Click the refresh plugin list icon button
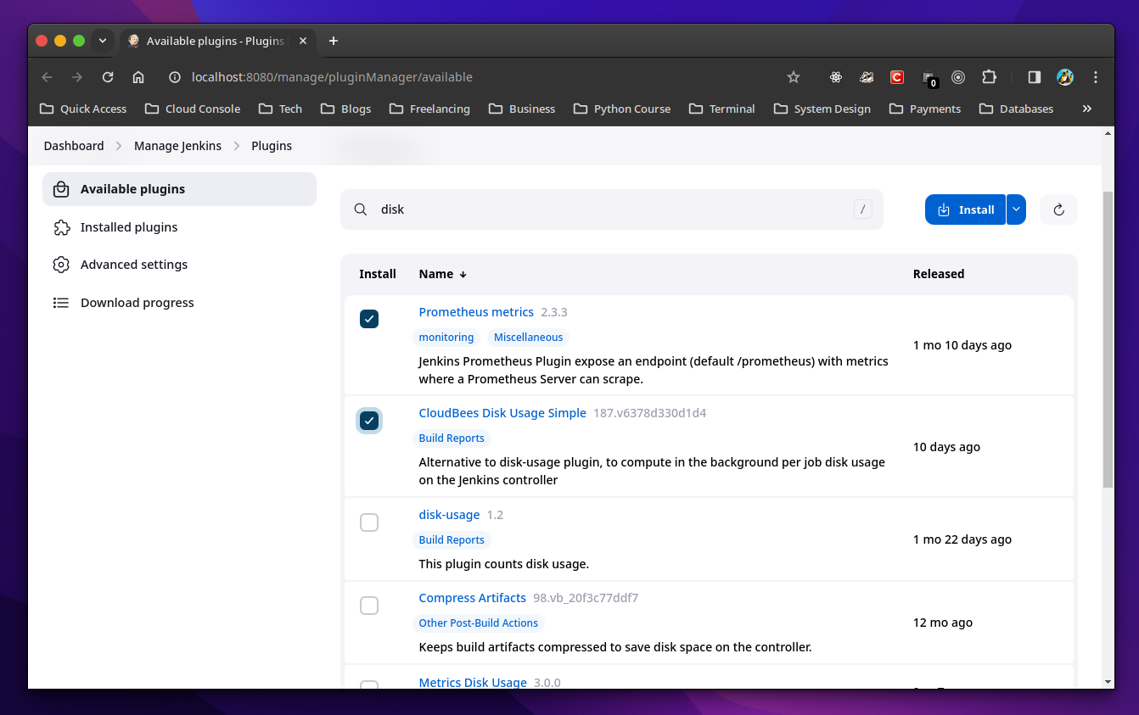This screenshot has width=1139, height=715. click(1058, 209)
